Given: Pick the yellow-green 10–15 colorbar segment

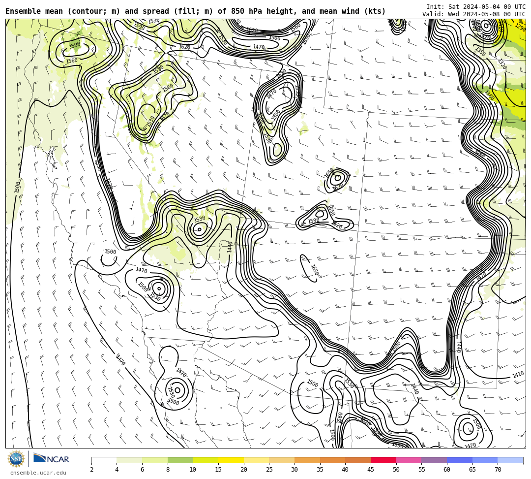Looking at the screenshot, I should tap(206, 460).
